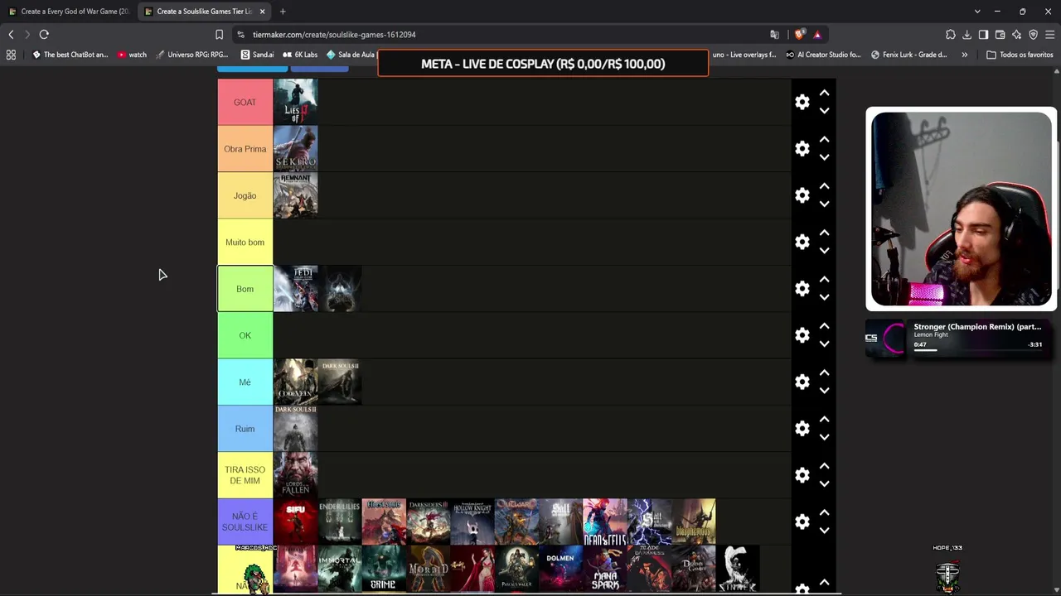Screen dimensions: 1061x596
Task: Open settings gear for the Muito bom tier
Action: pos(802,242)
